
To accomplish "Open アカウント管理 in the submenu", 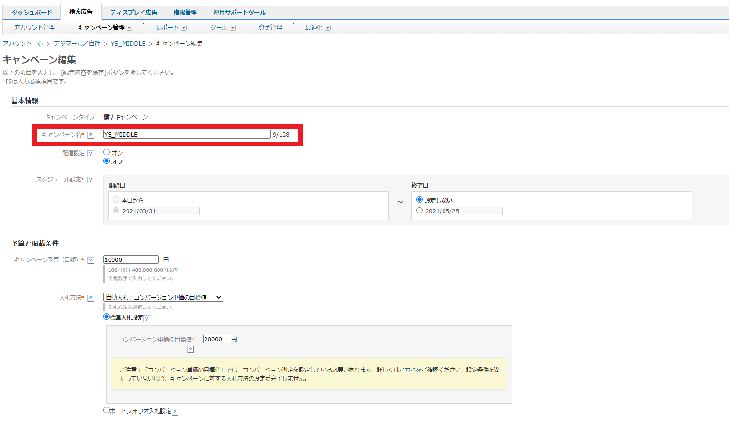I will coord(34,28).
